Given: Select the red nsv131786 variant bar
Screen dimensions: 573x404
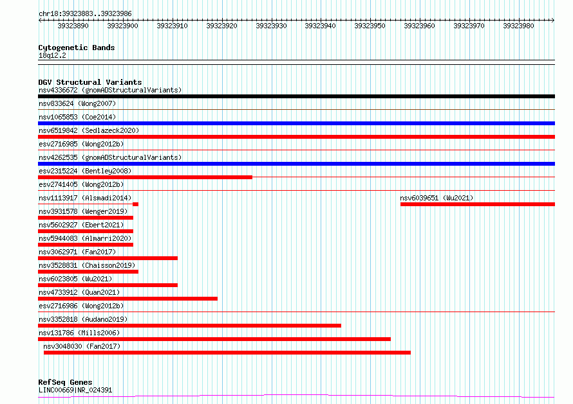Looking at the screenshot, I should click(214, 339).
